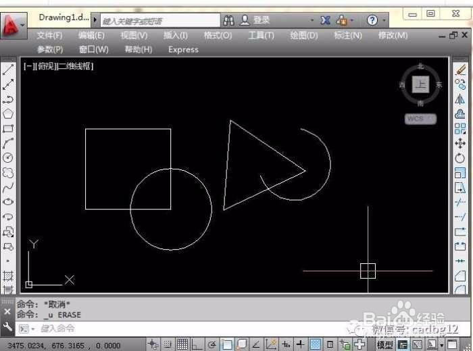Select the Stretch tool
The width and height of the screenshot is (473, 351).
[x=460, y=188]
